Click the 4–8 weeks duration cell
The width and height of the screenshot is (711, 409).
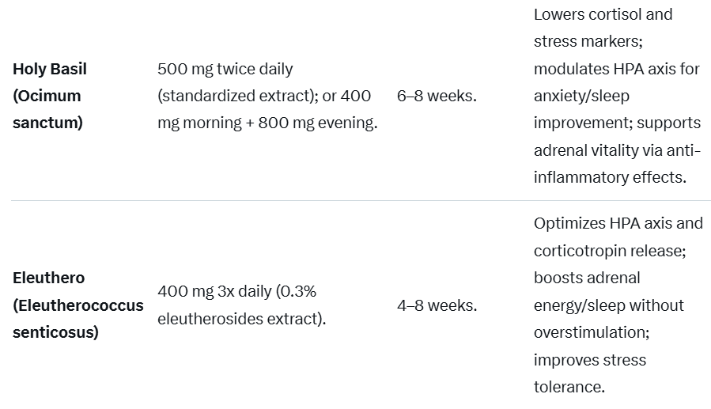pos(437,305)
